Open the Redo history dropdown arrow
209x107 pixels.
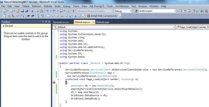click(x=58, y=11)
